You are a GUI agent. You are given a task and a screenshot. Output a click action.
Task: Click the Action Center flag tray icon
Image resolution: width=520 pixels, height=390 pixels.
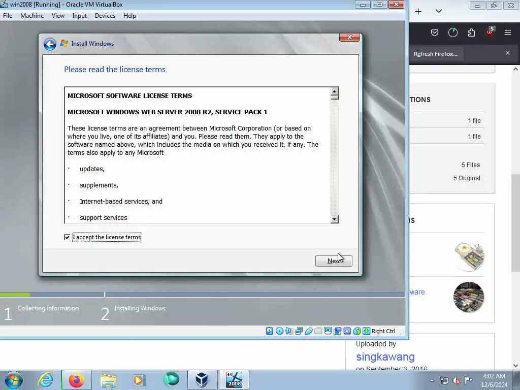point(468,380)
